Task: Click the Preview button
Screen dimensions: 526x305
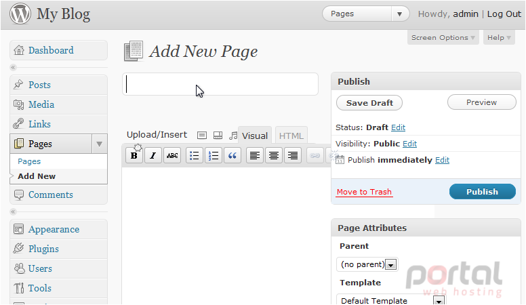Action: point(482,102)
